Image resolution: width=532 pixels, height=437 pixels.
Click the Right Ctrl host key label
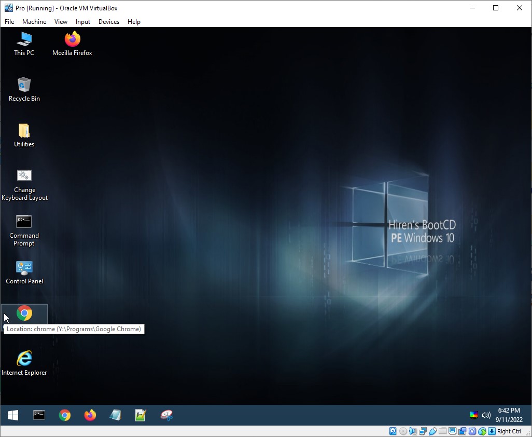click(x=509, y=431)
